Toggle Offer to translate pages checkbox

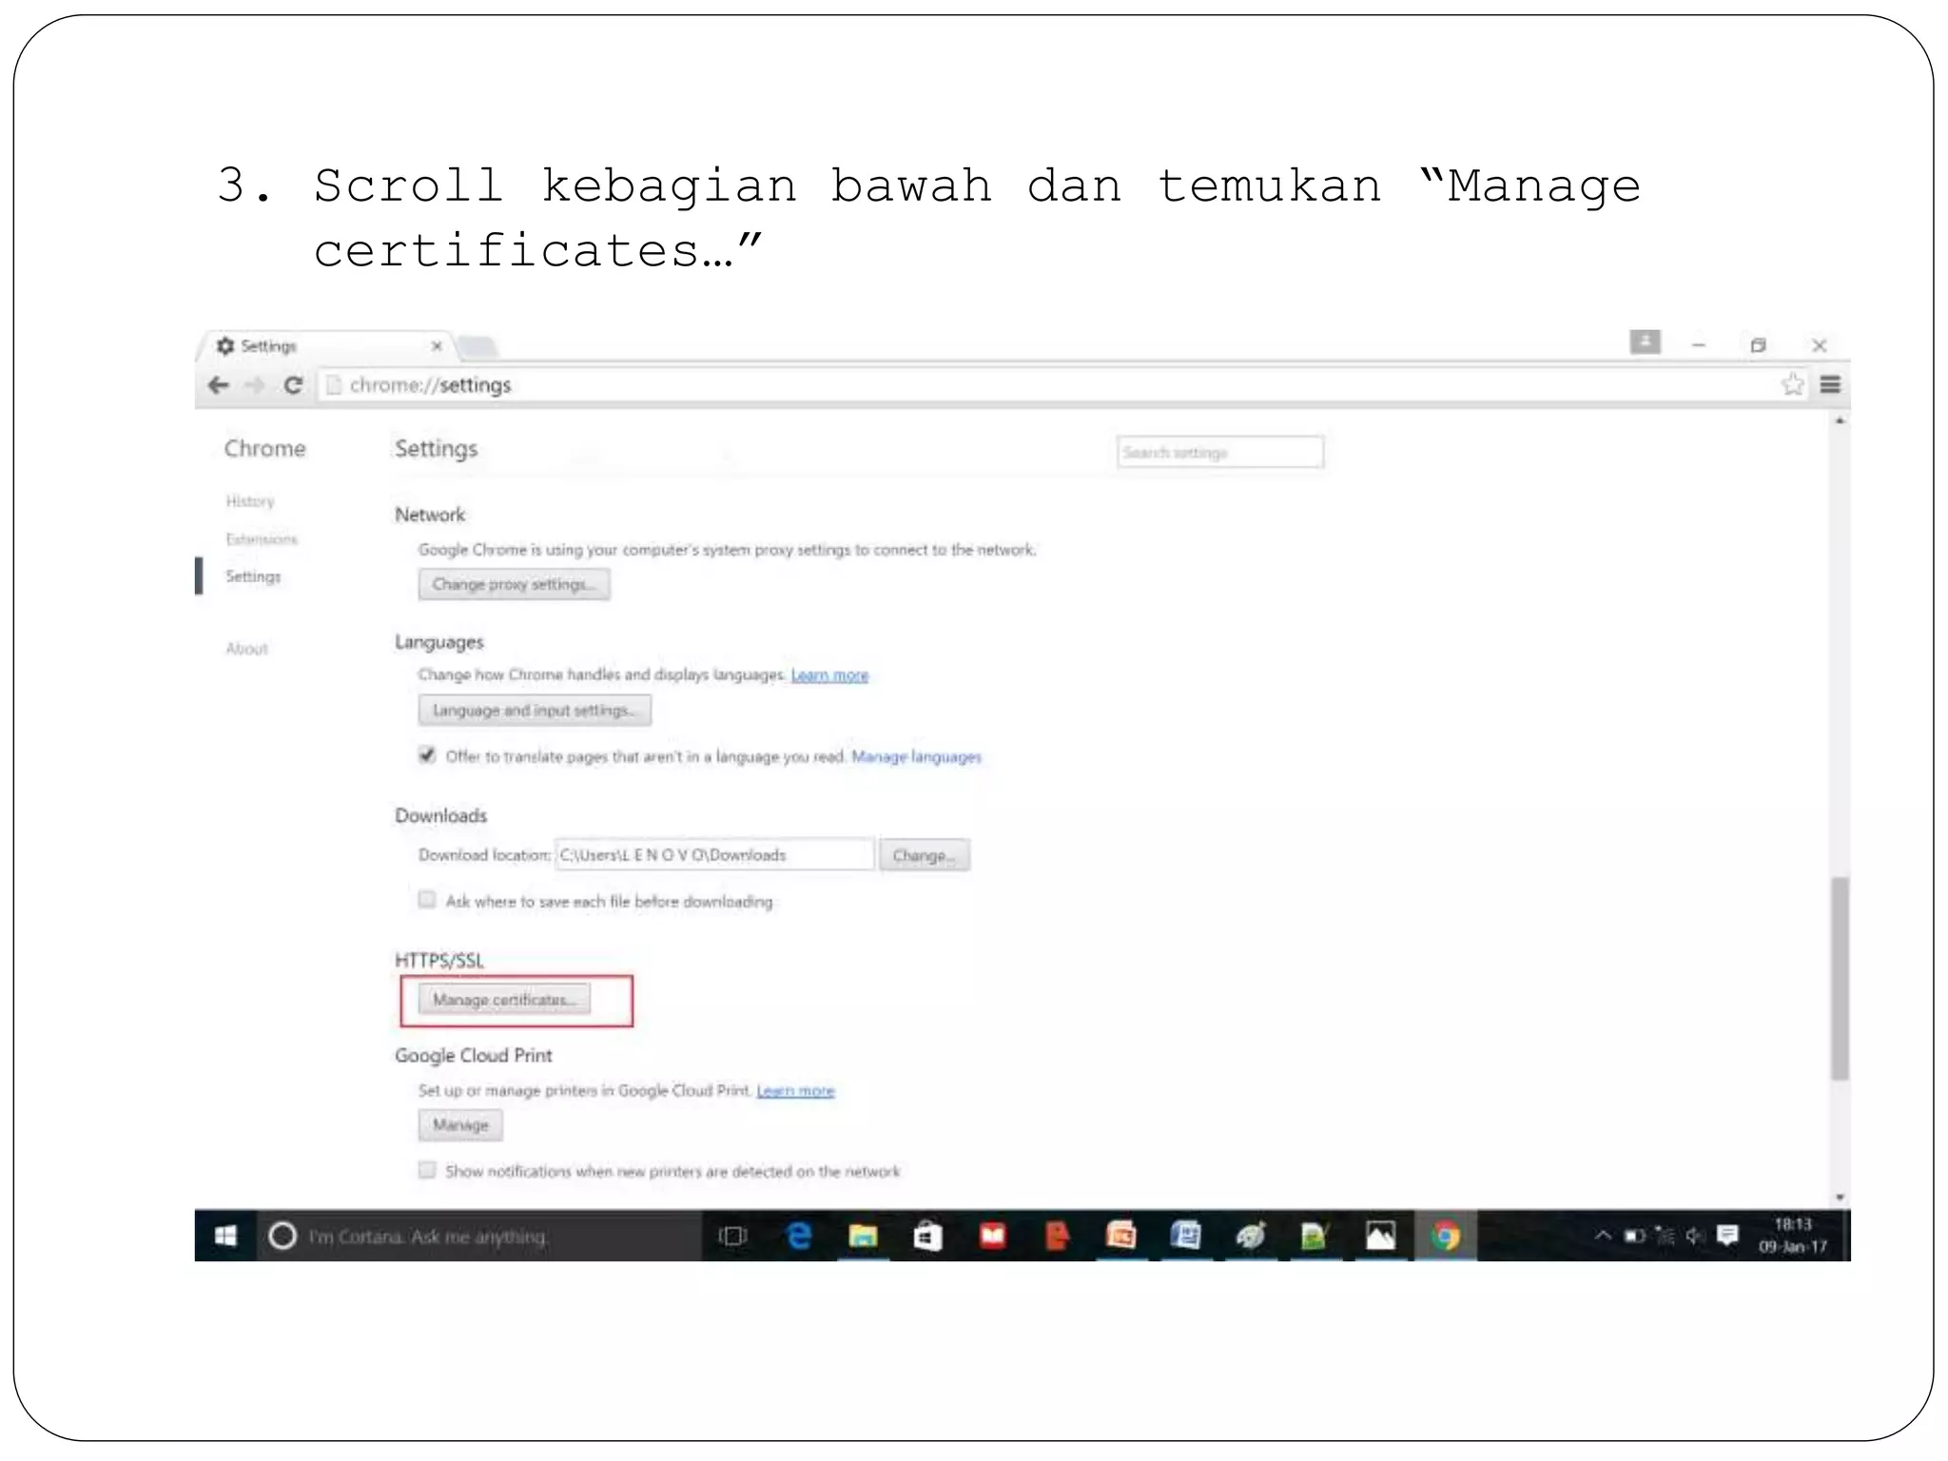pyautogui.click(x=427, y=755)
